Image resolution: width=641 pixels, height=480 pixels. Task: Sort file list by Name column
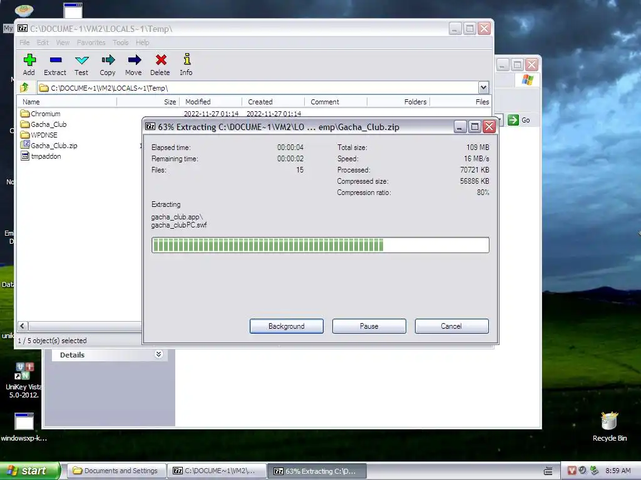pos(68,102)
